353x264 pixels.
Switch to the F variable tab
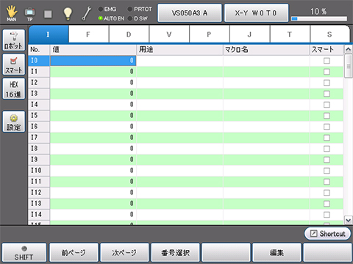coord(88,34)
